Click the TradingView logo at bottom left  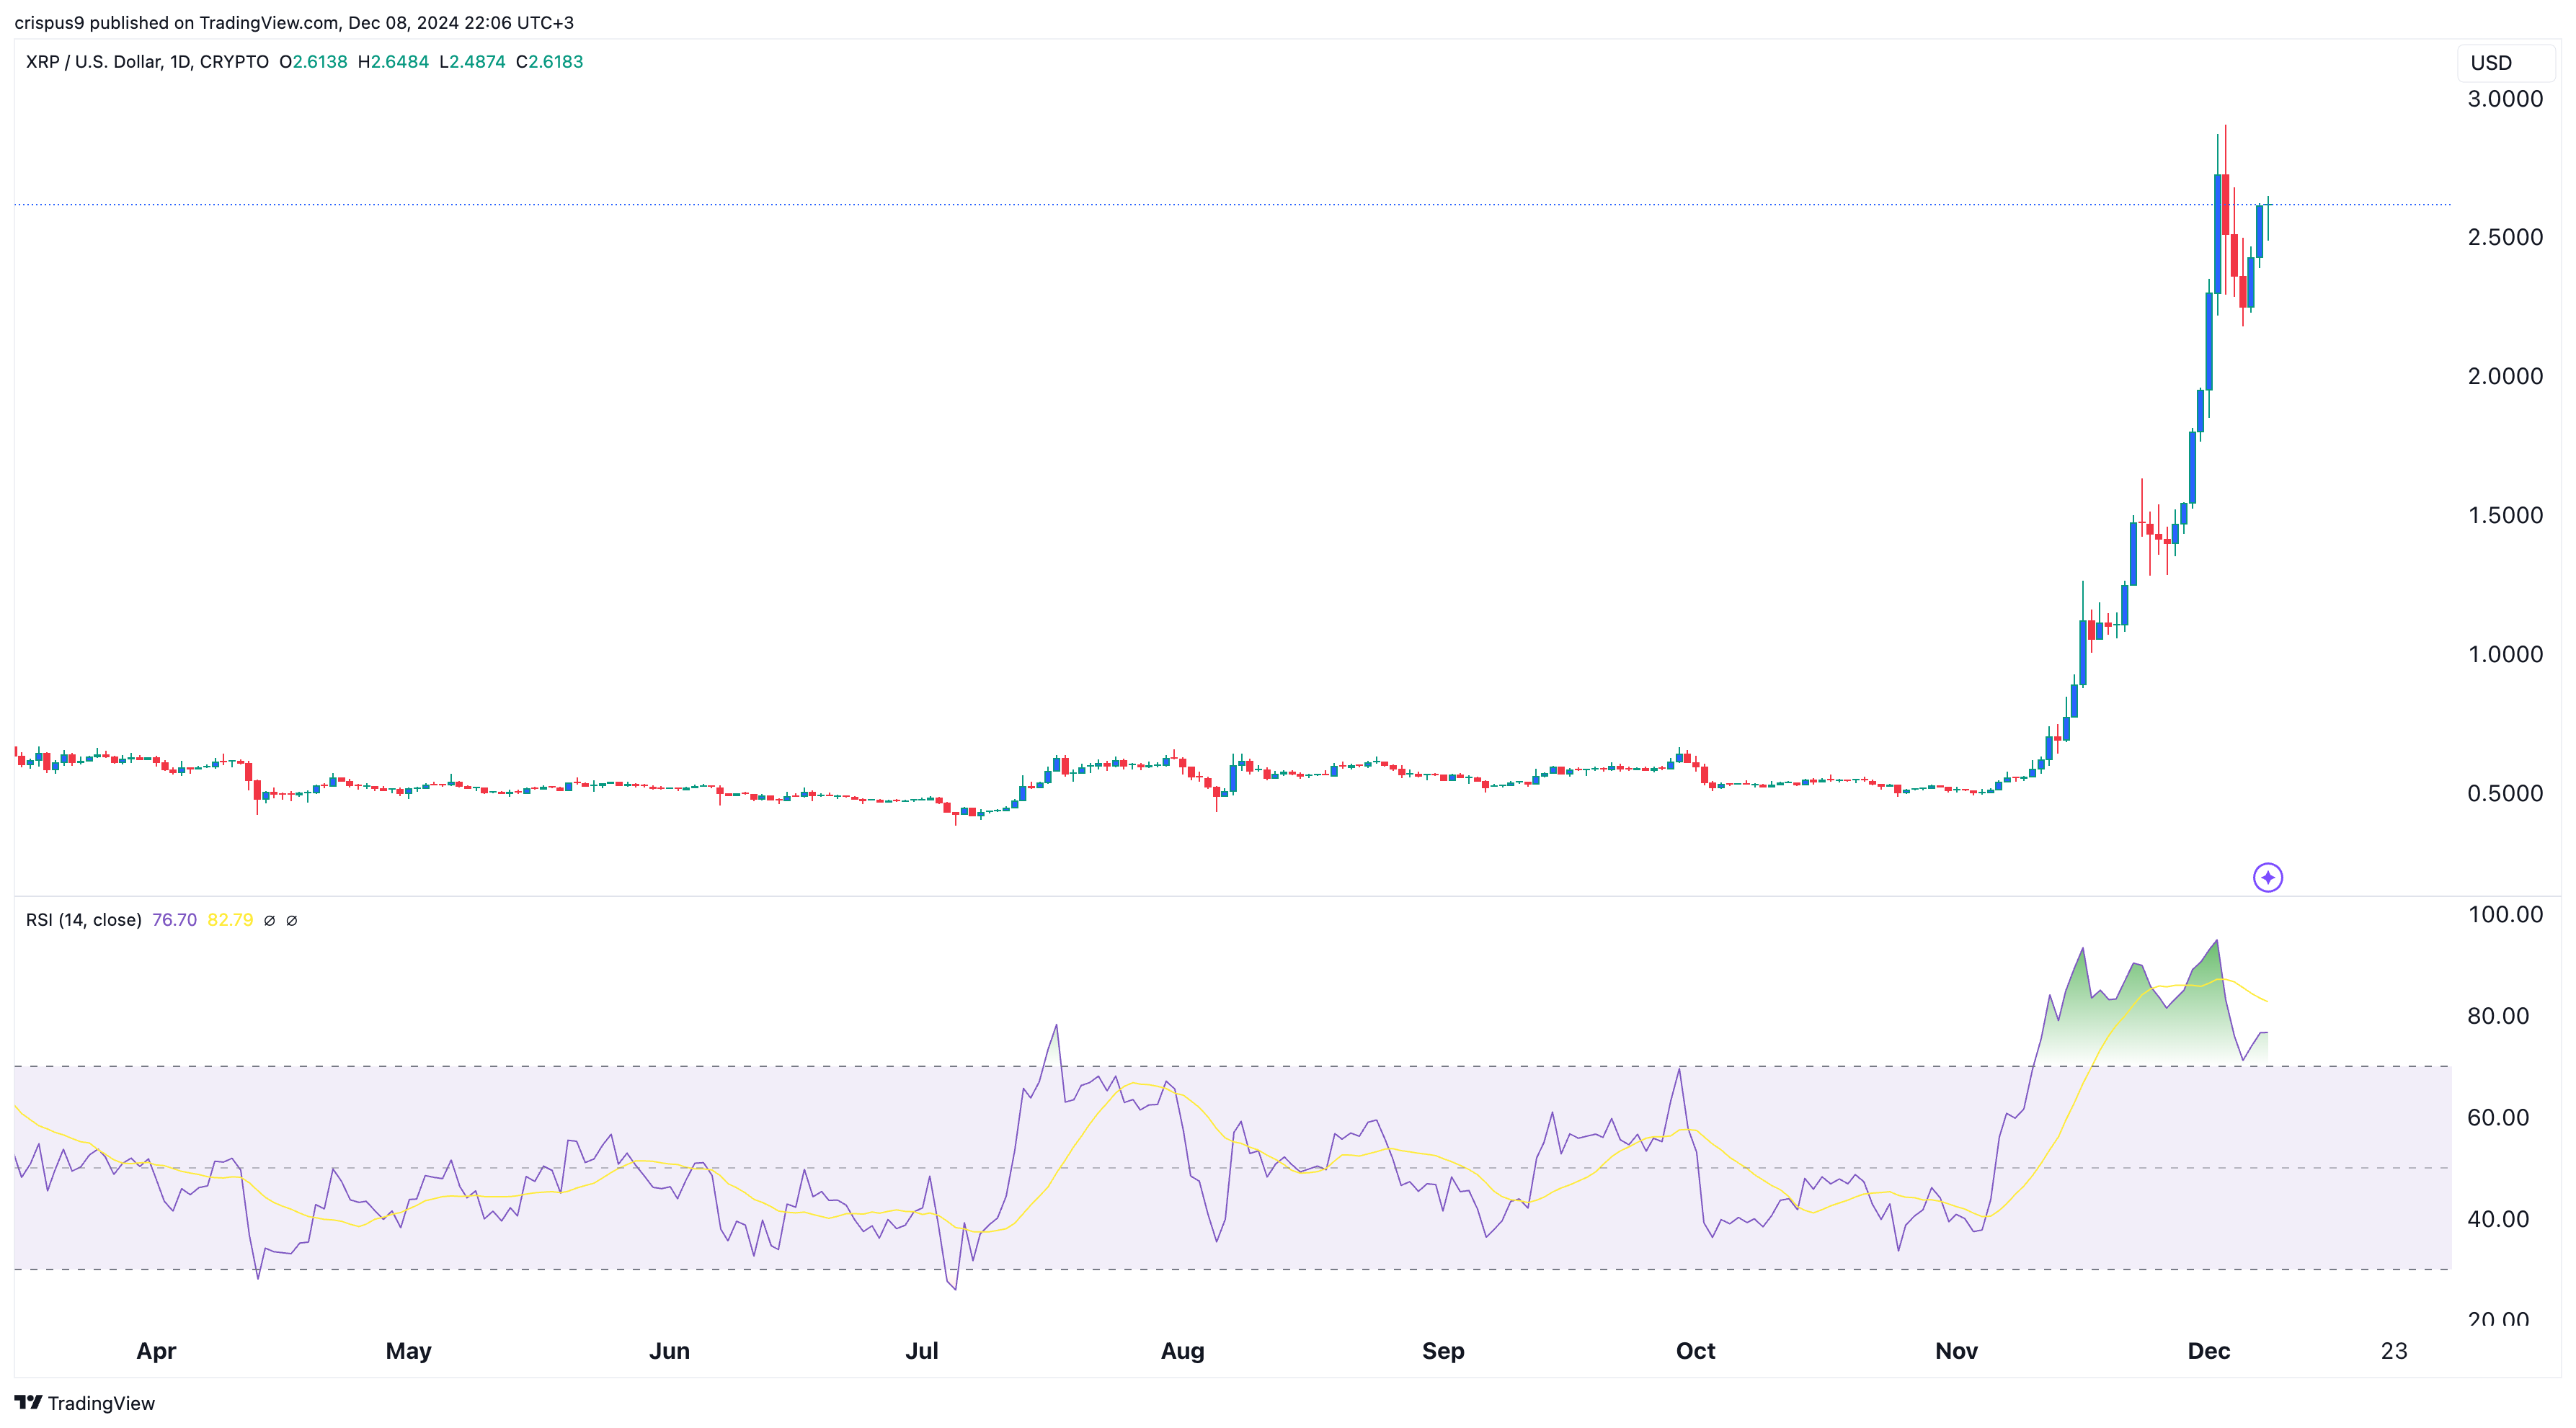pyautogui.click(x=28, y=1403)
